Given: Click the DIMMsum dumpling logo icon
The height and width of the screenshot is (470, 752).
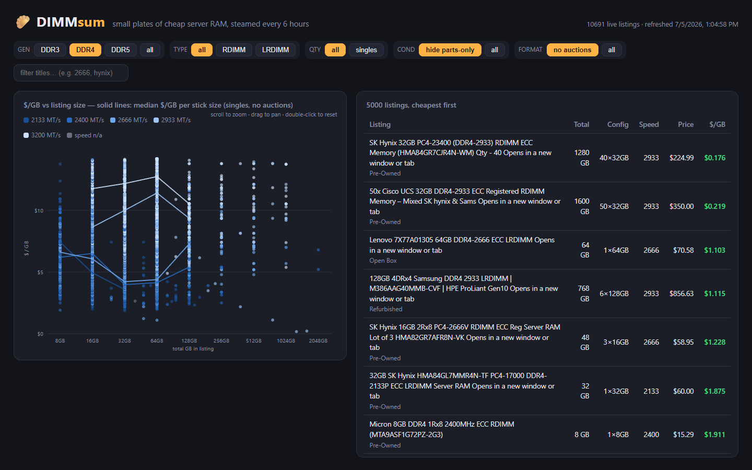Looking at the screenshot, I should tap(22, 22).
